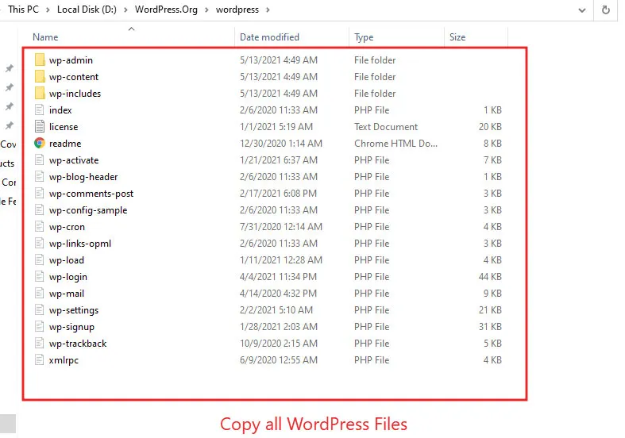This screenshot has width=625, height=438.
Task: Sort by Size column header
Action: (457, 37)
